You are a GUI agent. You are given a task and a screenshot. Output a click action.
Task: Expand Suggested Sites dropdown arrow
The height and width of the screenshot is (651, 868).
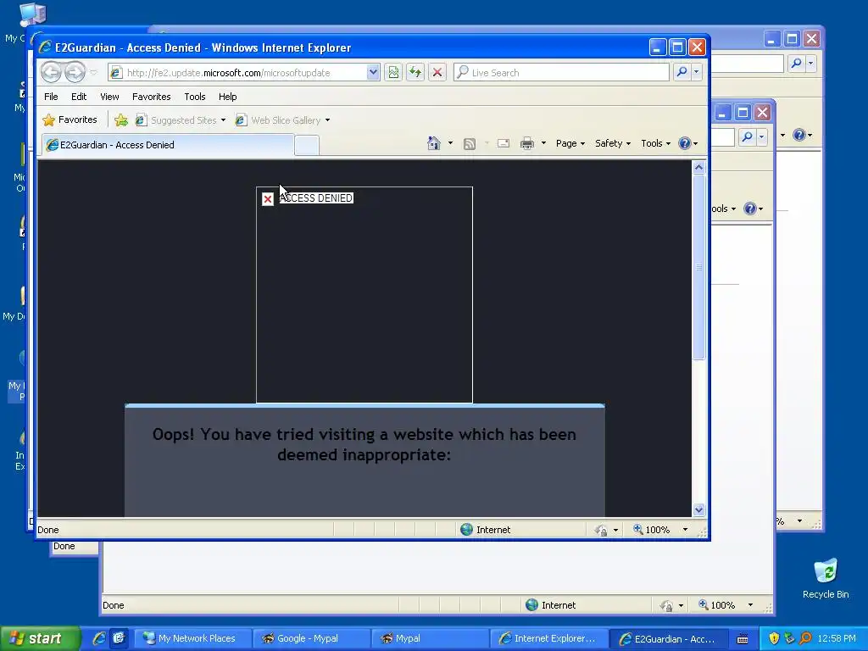223,120
